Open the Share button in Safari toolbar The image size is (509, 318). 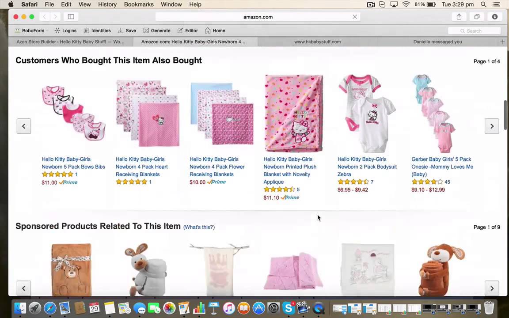tap(459, 17)
